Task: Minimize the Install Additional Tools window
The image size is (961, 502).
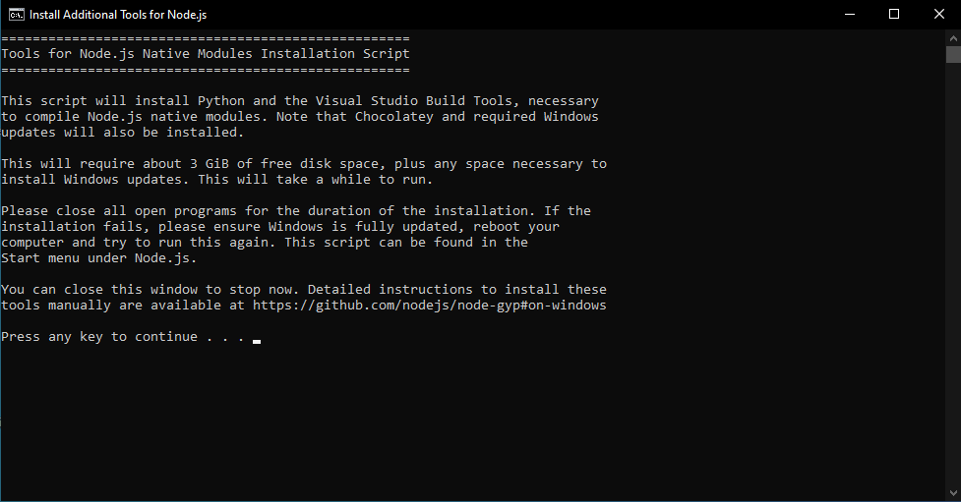Action: coord(850,14)
